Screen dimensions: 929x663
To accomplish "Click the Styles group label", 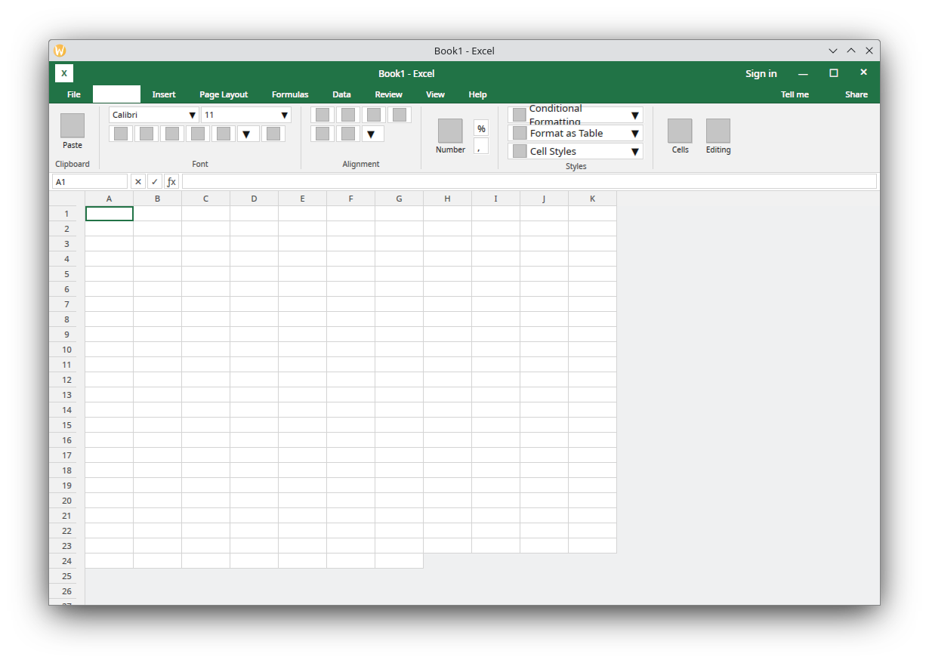I will click(x=576, y=166).
